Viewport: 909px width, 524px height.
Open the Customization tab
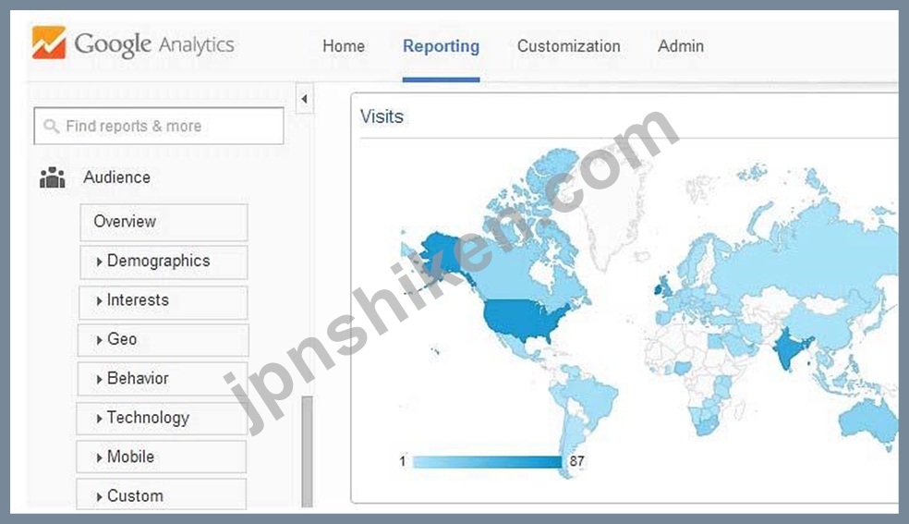569,46
